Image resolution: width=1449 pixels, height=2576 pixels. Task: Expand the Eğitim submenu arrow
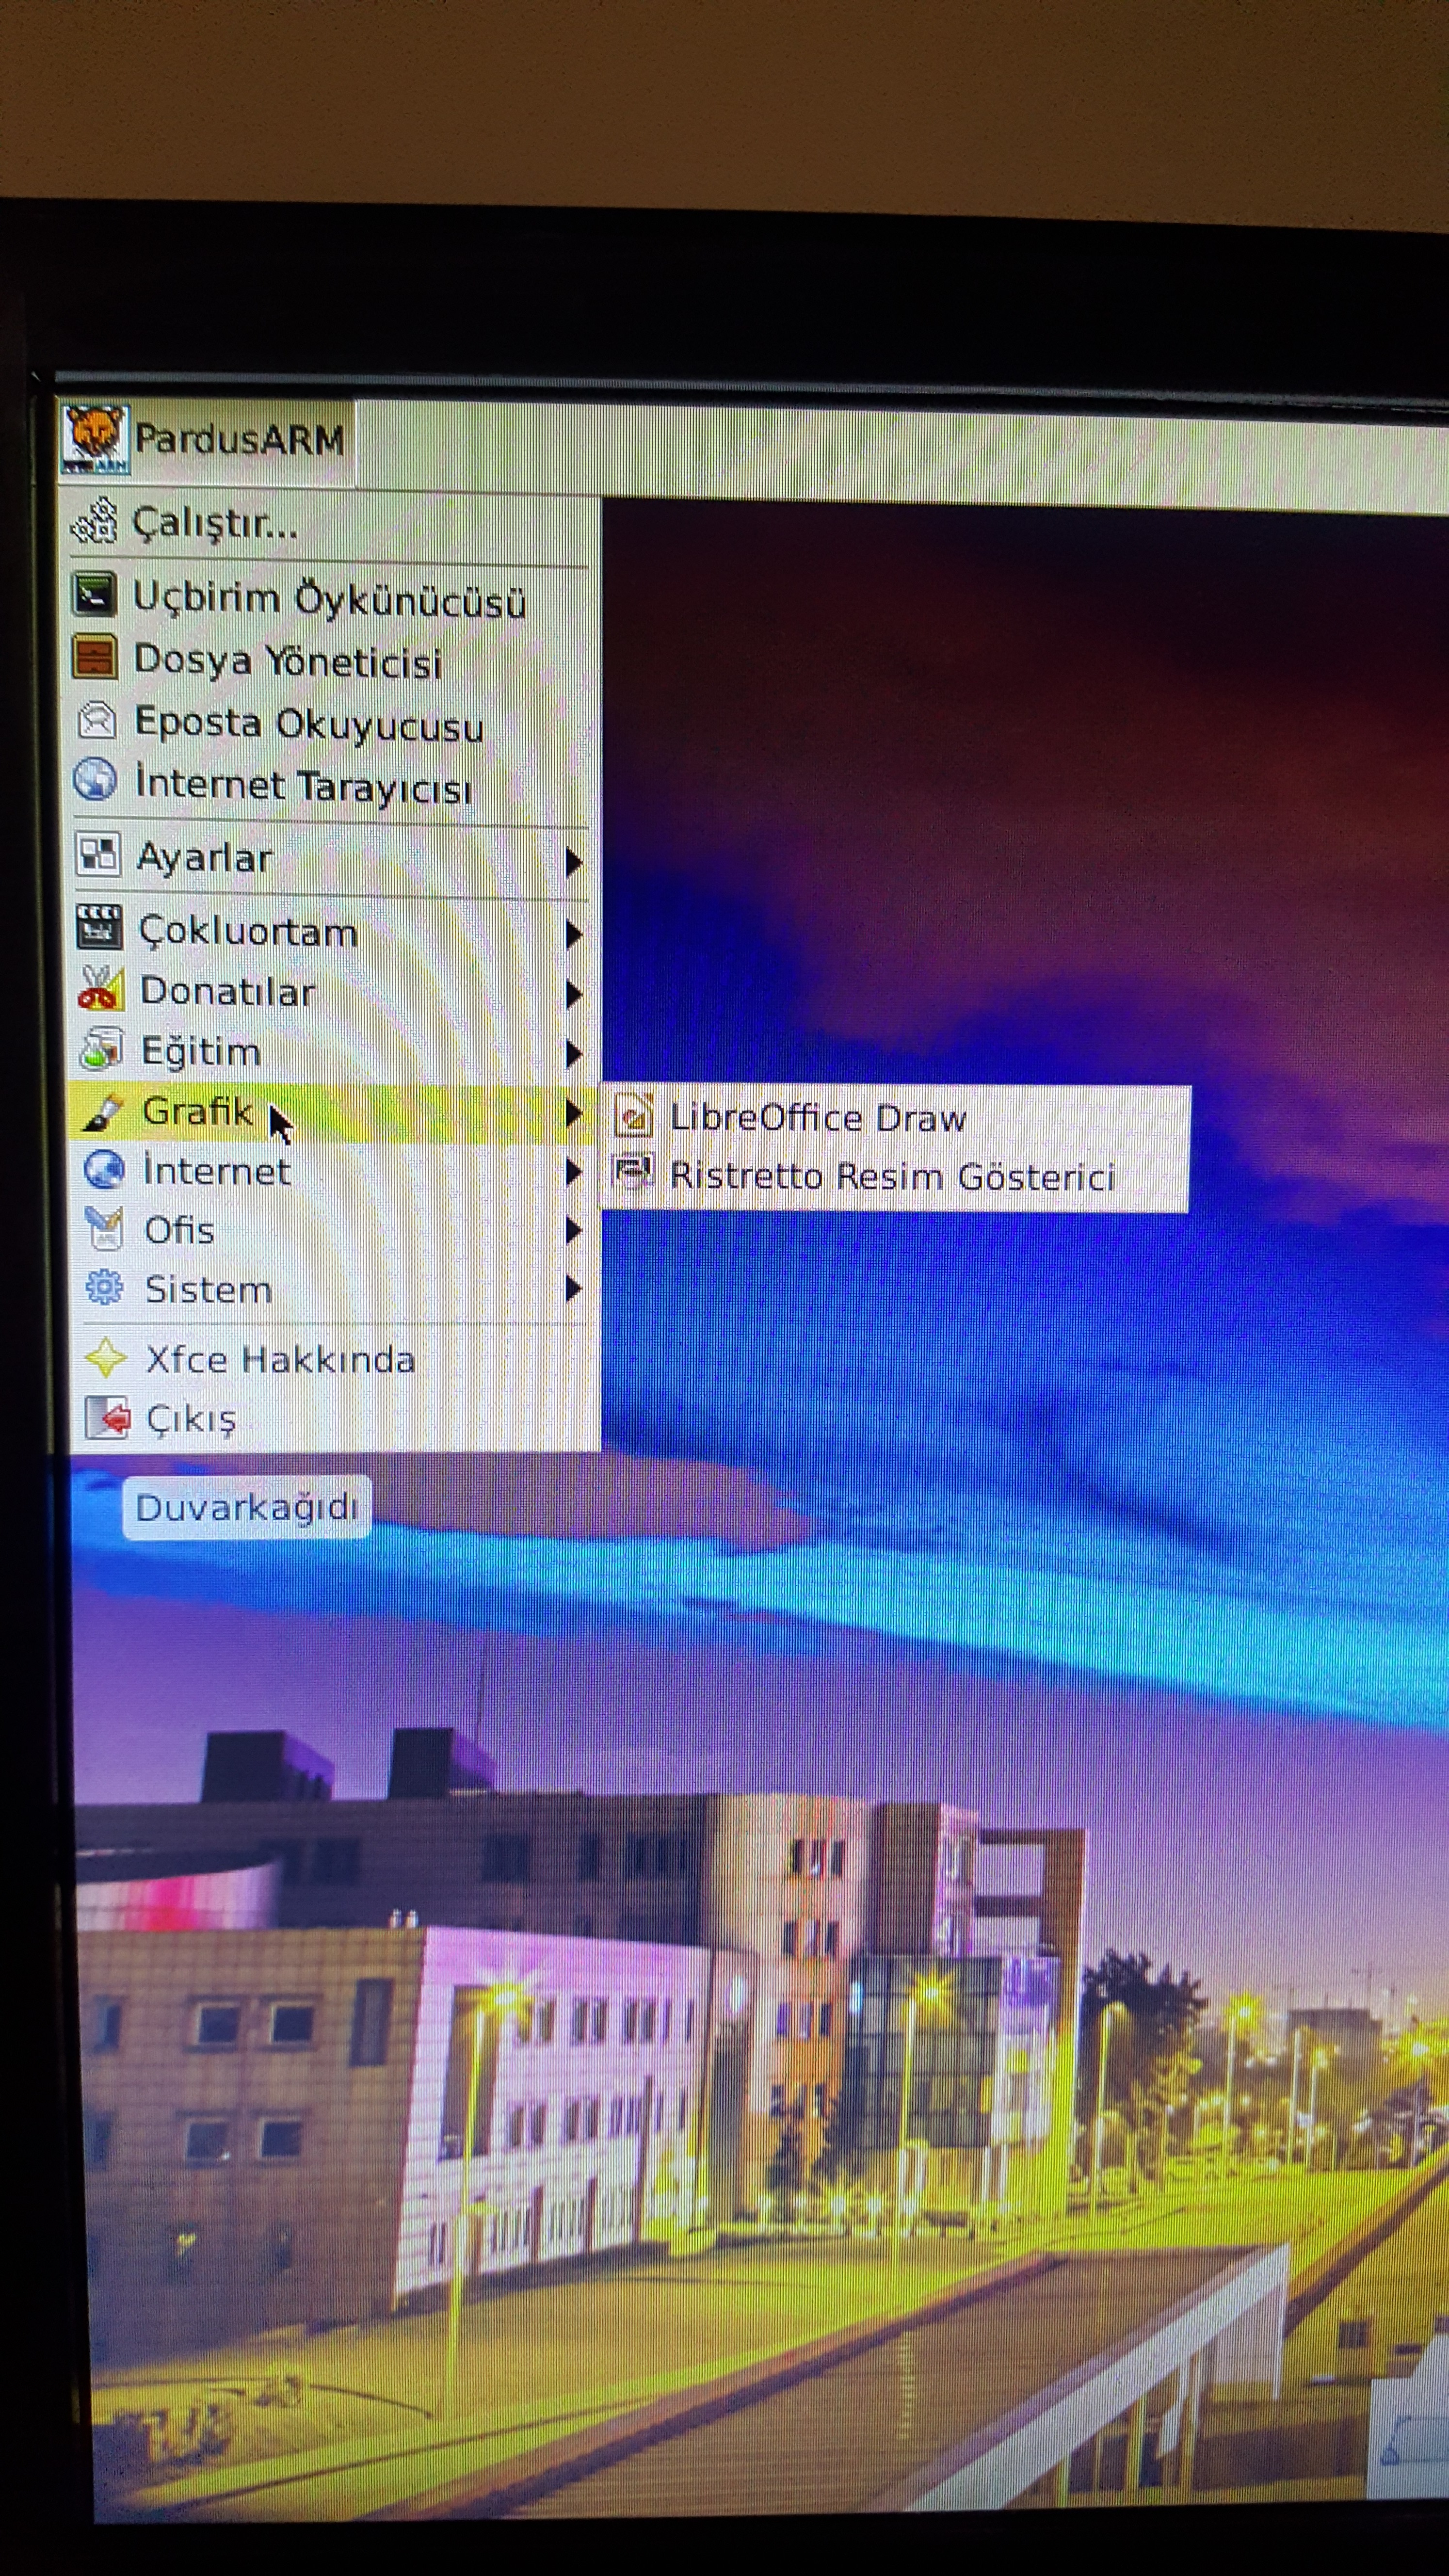tap(573, 1053)
